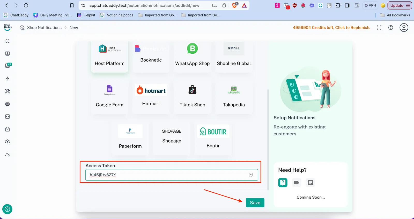Click the green question mark help tile
414x219 pixels.
283,183
